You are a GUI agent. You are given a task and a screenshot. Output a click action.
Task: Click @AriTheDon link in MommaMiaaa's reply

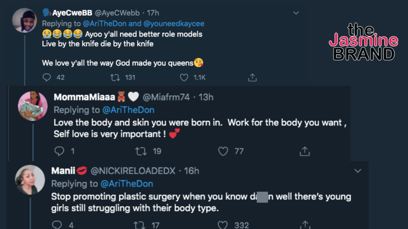point(128,110)
